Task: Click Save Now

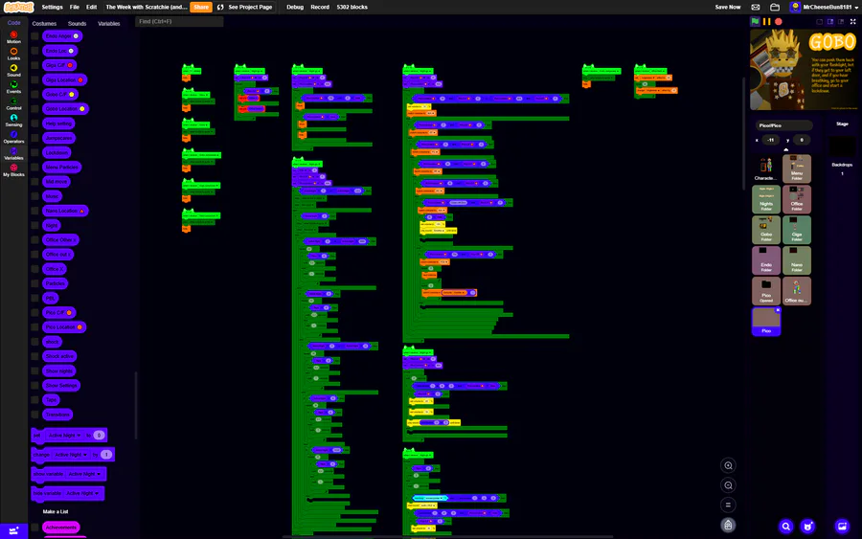Action: (x=728, y=7)
